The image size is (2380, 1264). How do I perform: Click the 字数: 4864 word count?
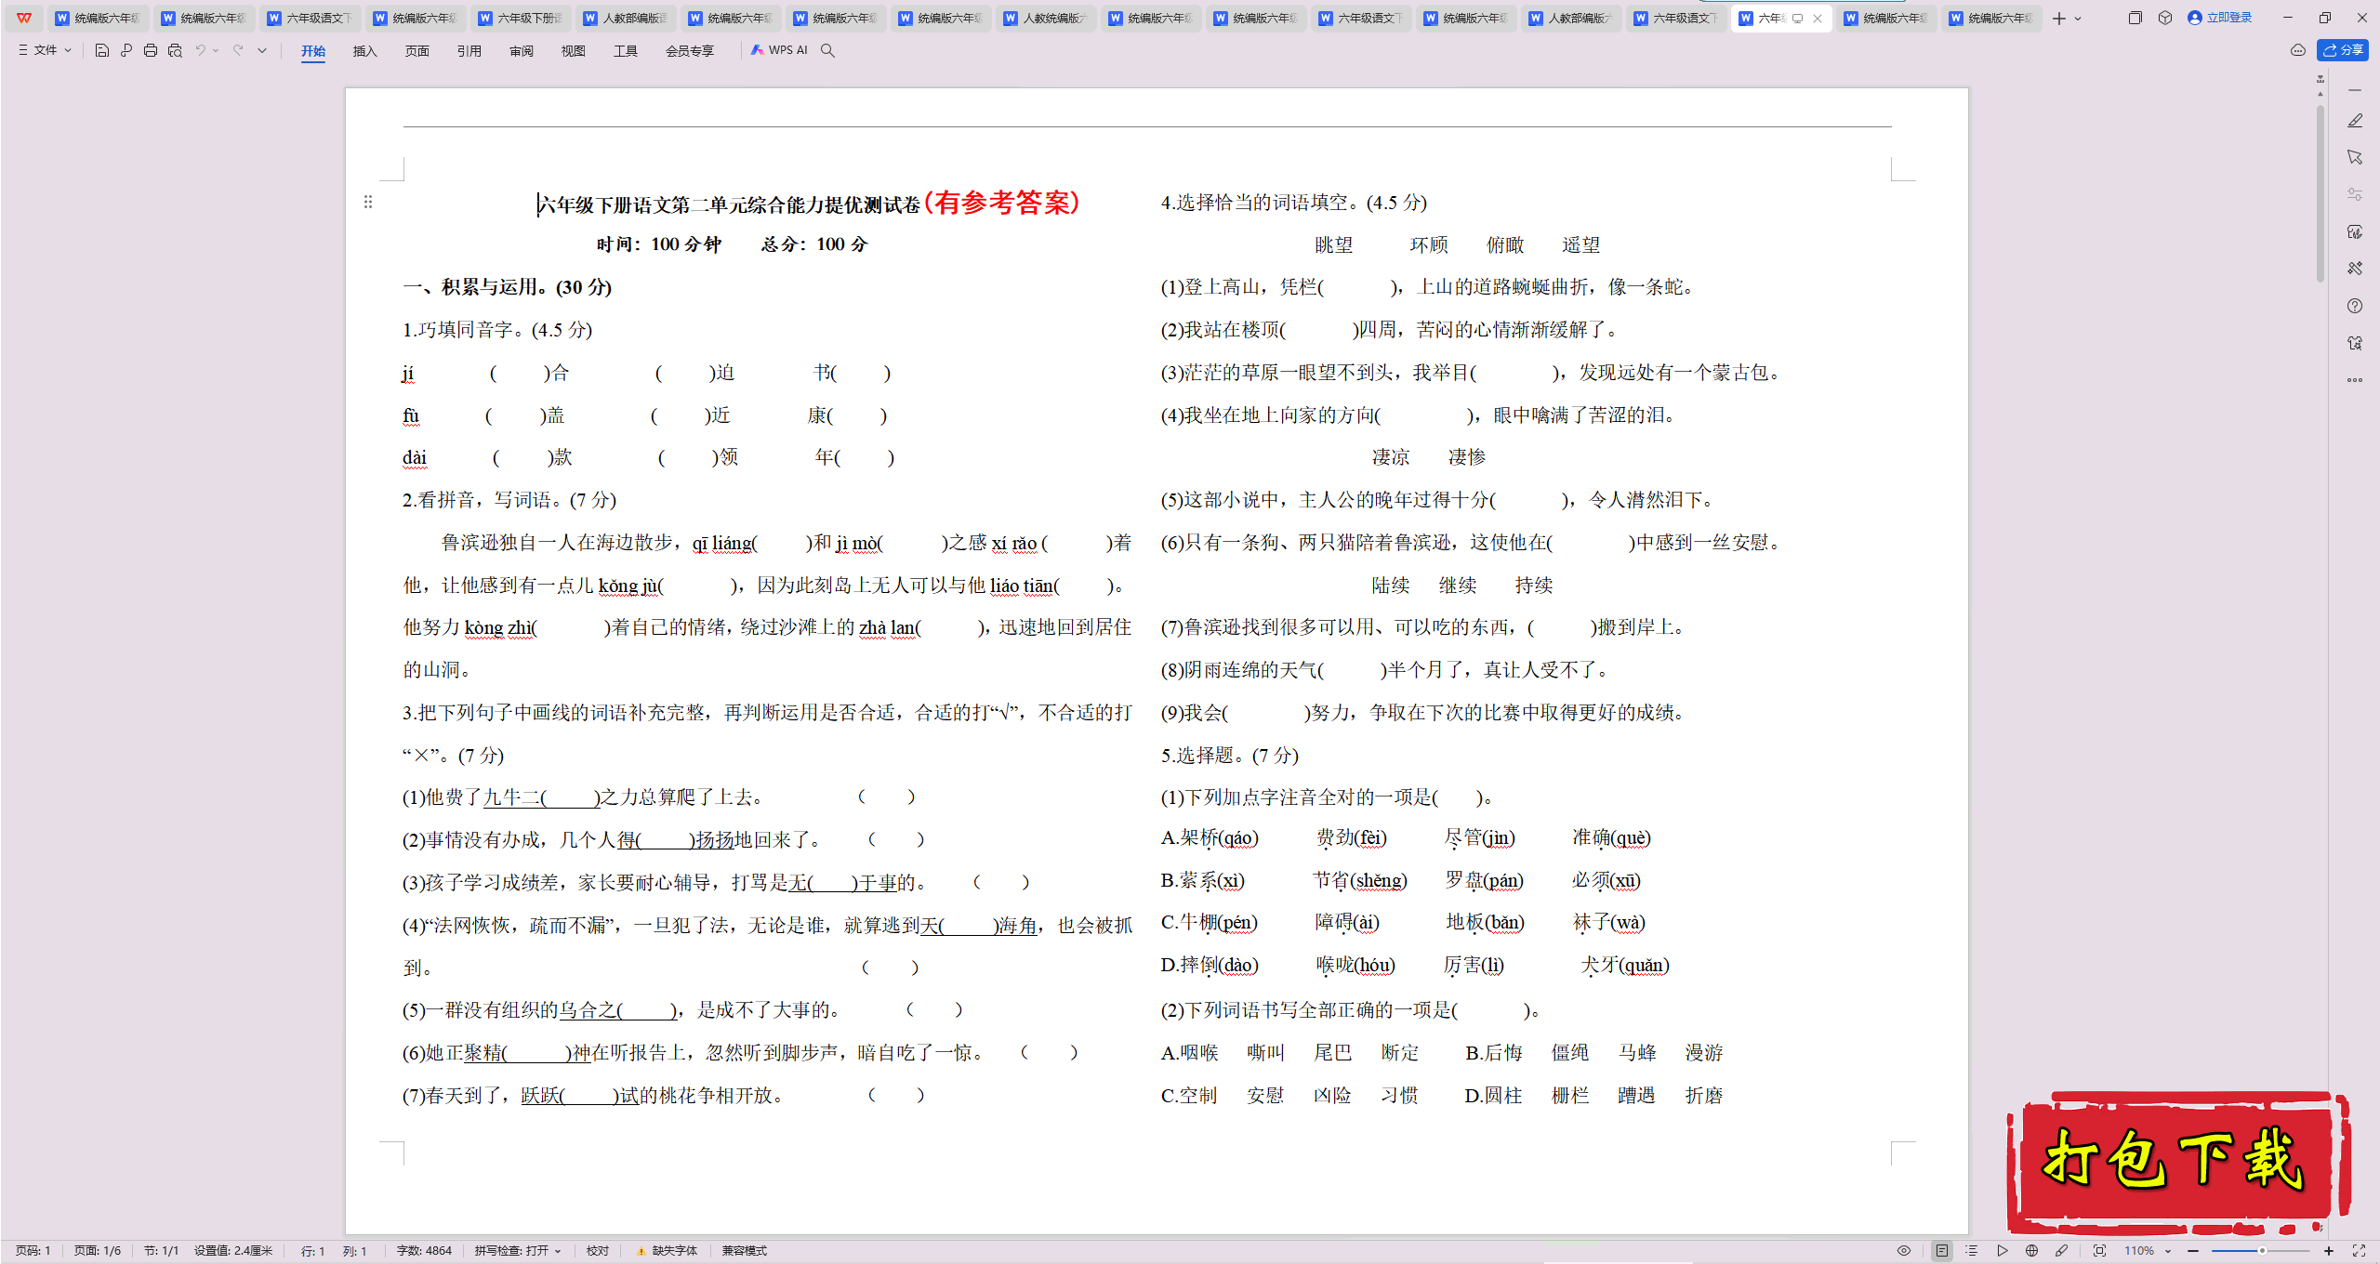coord(424,1251)
